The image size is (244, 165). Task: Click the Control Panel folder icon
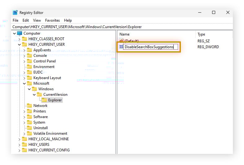pyautogui.click(x=29, y=61)
